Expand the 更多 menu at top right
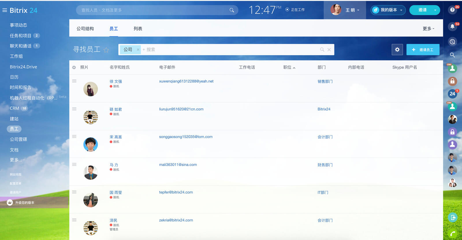Viewport: 462px width, 240px height. 428,29
